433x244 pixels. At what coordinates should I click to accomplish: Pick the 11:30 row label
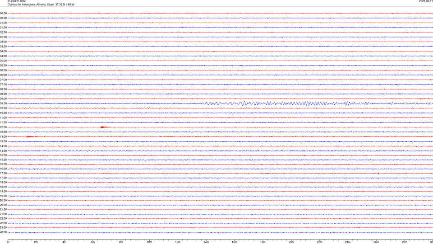coord(3,122)
